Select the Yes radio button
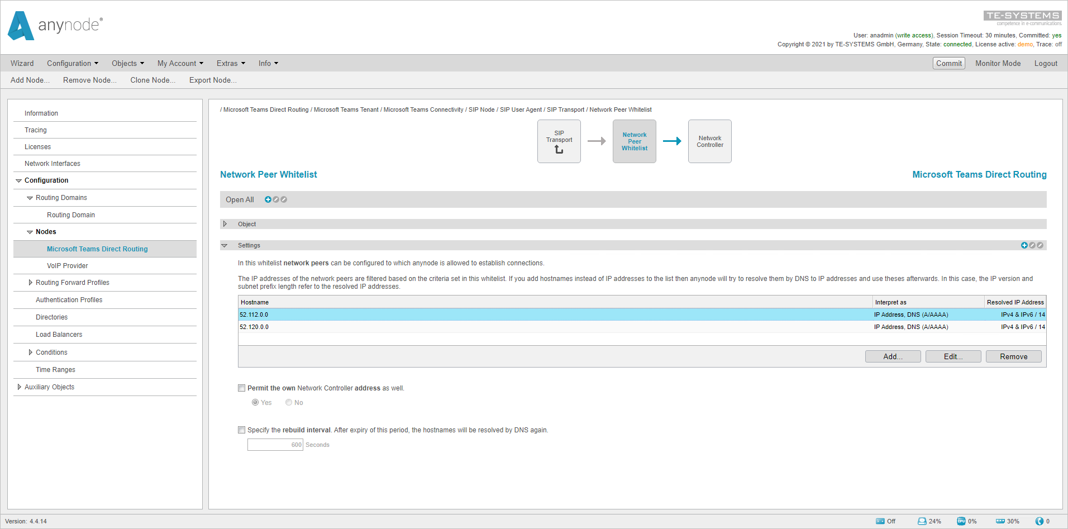The image size is (1068, 529). [x=255, y=403]
